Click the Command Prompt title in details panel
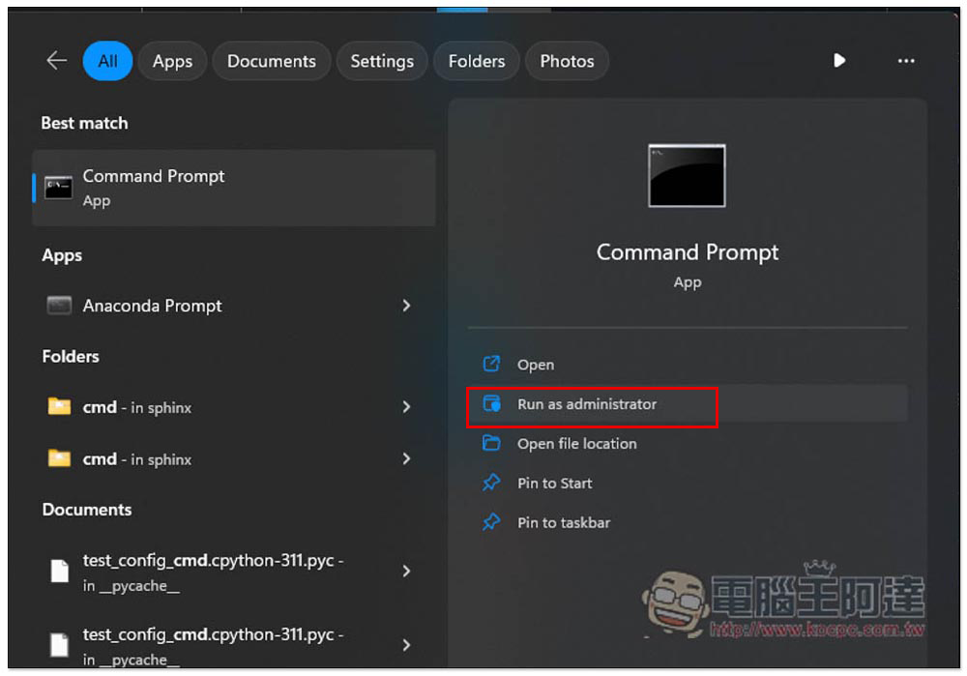 (687, 252)
